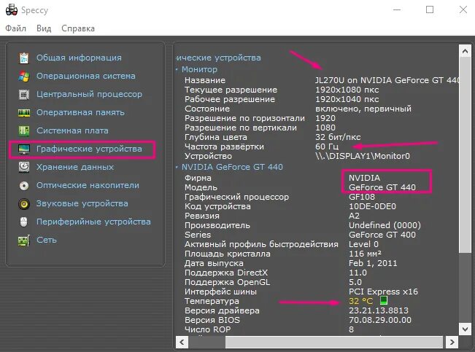
Task: Open Хранение данных section
Action: (75, 167)
